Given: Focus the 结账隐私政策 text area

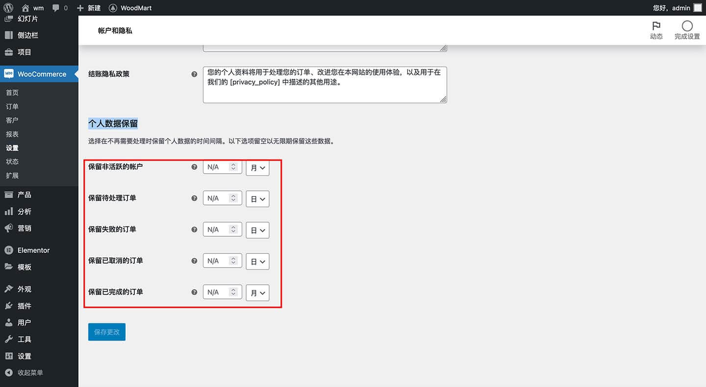Looking at the screenshot, I should (325, 85).
